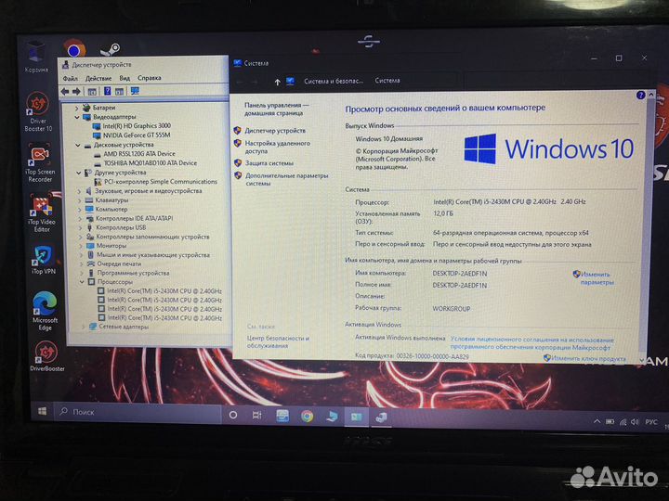The height and width of the screenshot is (501, 669).
Task: Collapse the Дисковые устройства node
Action: pyautogui.click(x=78, y=146)
